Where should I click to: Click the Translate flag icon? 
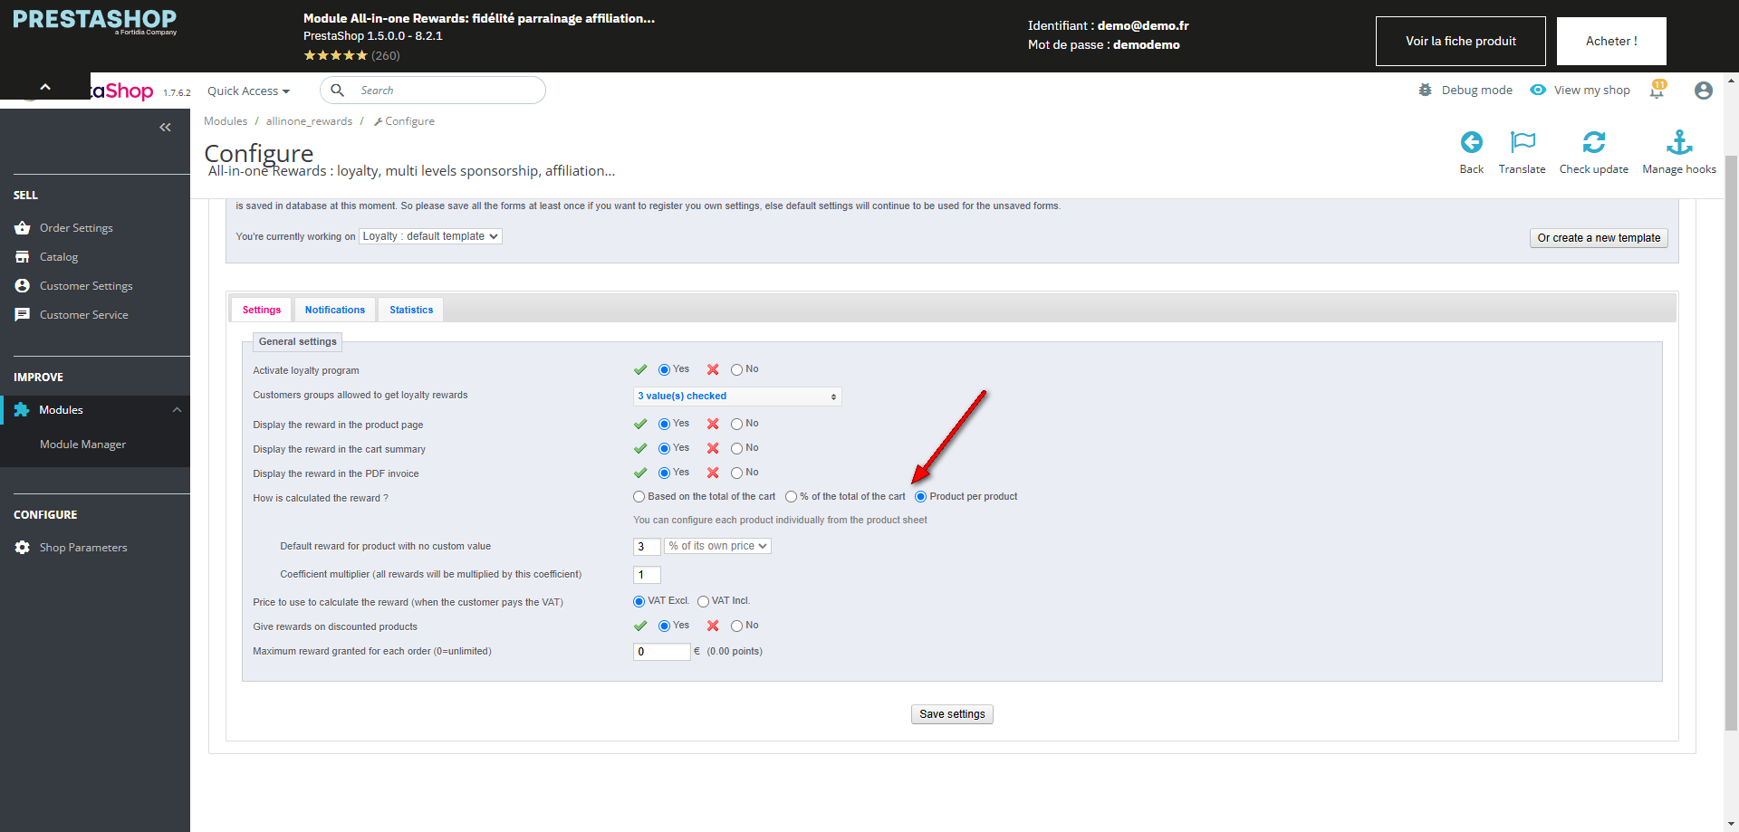1523,142
